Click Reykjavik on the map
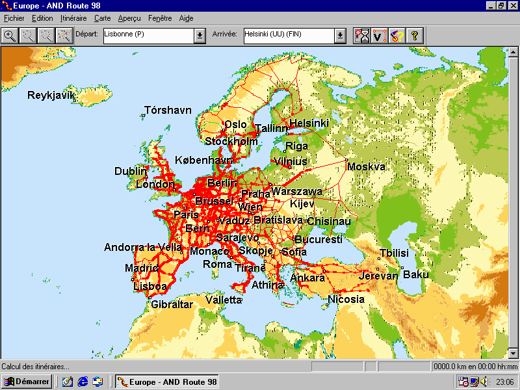 51,95
